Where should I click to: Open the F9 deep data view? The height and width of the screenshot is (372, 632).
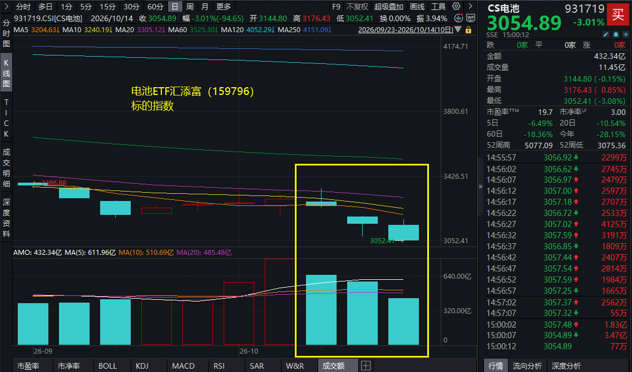tap(336, 7)
